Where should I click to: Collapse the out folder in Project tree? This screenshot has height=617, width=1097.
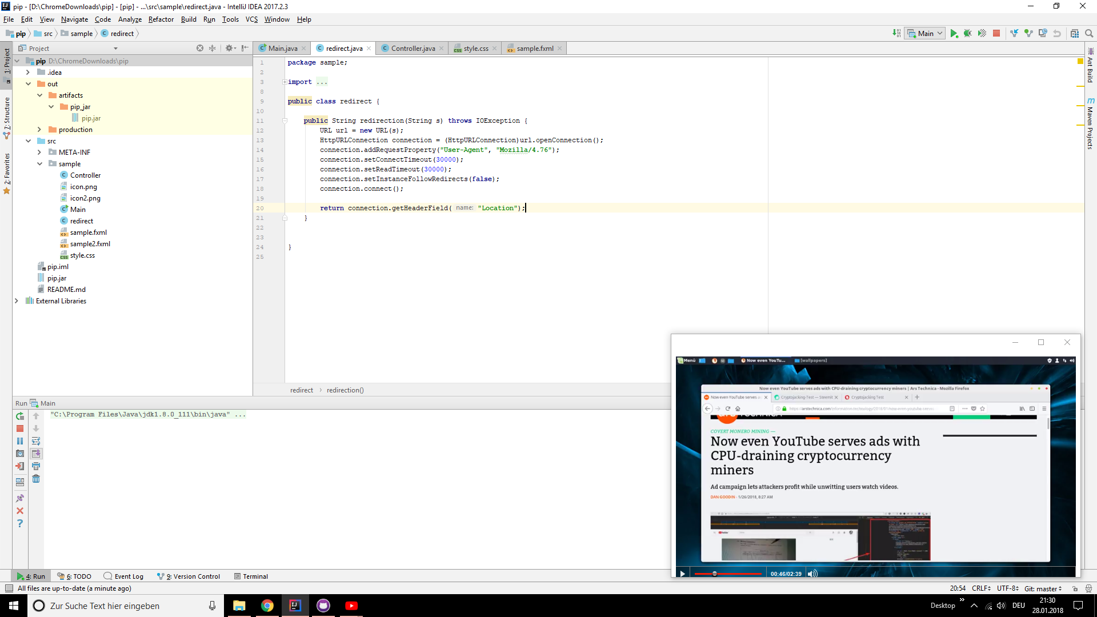coord(28,83)
